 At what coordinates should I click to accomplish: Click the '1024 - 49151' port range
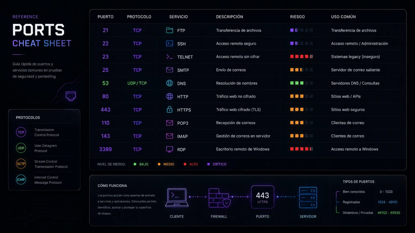tap(388, 202)
